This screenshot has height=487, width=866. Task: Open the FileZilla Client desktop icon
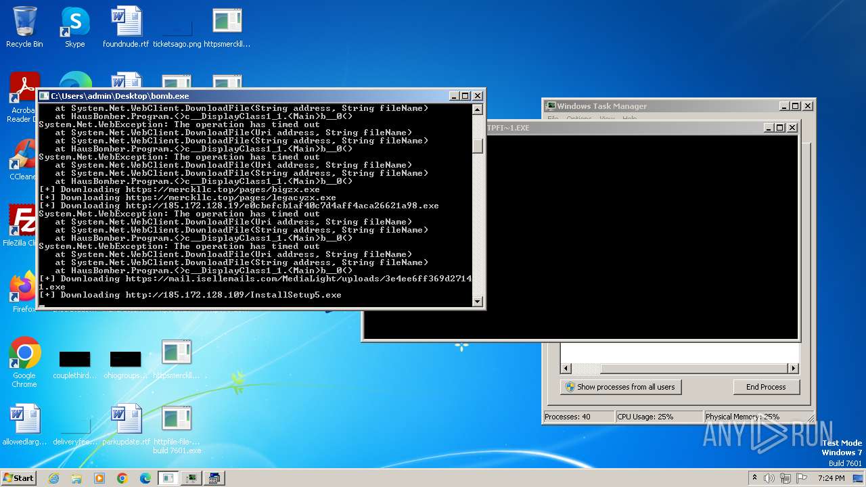(x=22, y=225)
